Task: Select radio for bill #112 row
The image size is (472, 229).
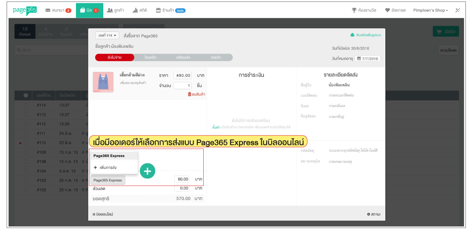Action: pos(26,124)
